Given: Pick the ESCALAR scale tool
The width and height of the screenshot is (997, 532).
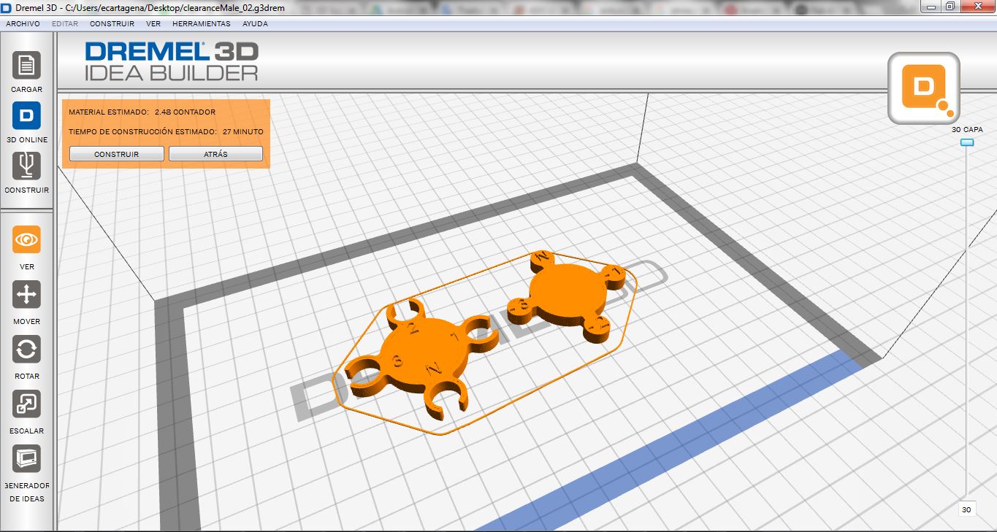Looking at the screenshot, I should coord(26,404).
